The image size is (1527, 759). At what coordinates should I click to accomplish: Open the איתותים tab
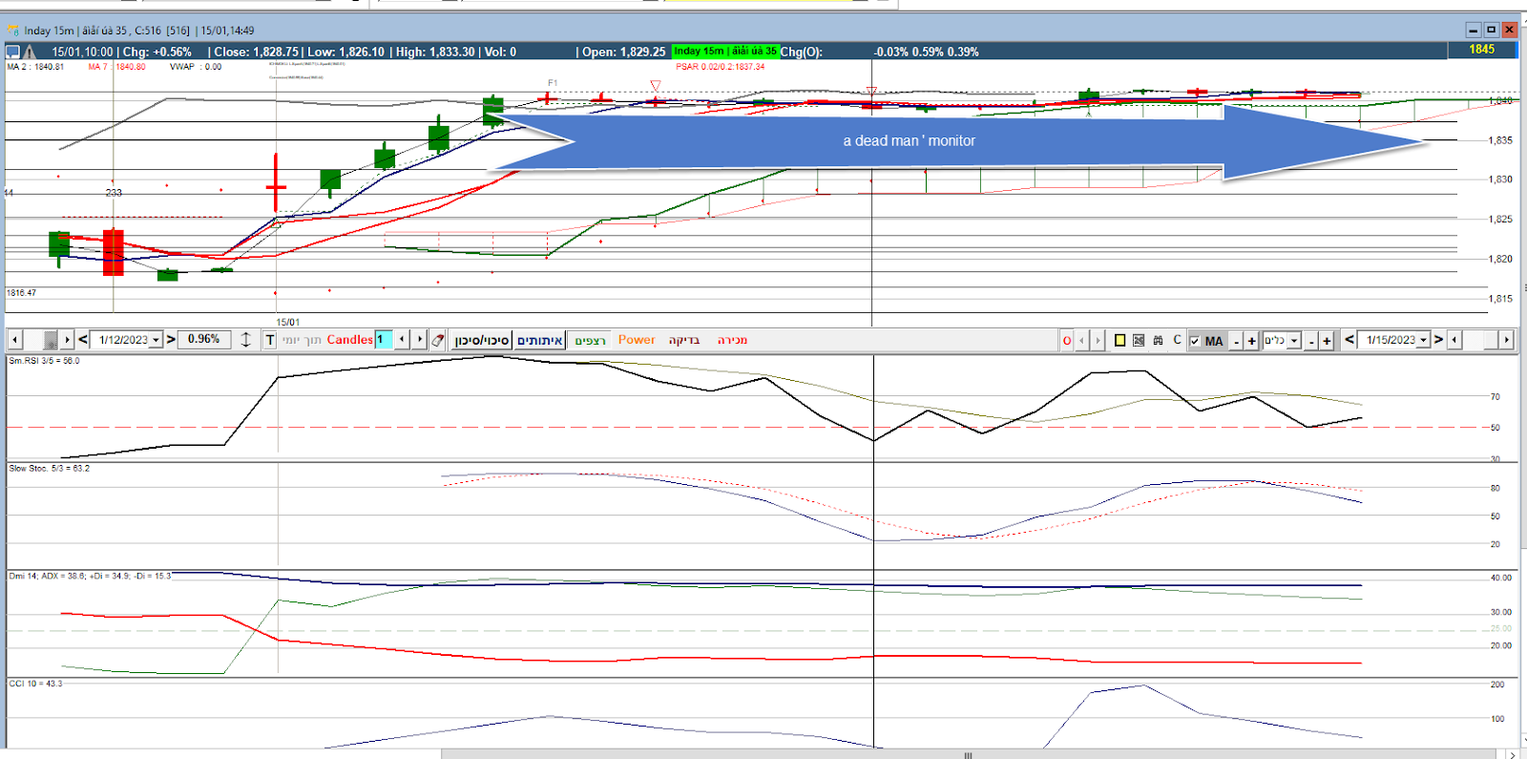pos(540,340)
